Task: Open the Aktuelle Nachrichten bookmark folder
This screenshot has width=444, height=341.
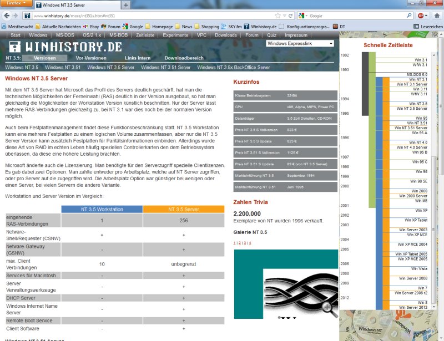Action: 58,27
